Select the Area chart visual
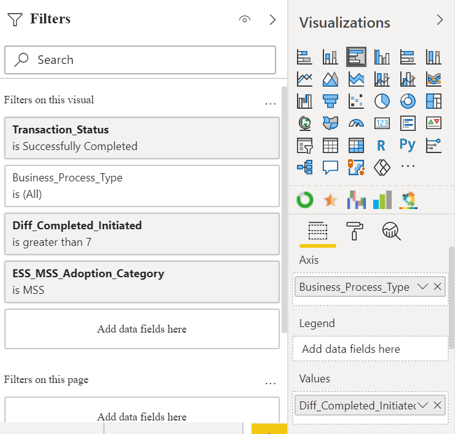Screen dimensions: 455x434 click(330, 79)
